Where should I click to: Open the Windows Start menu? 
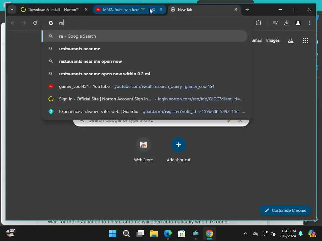click(x=113, y=233)
